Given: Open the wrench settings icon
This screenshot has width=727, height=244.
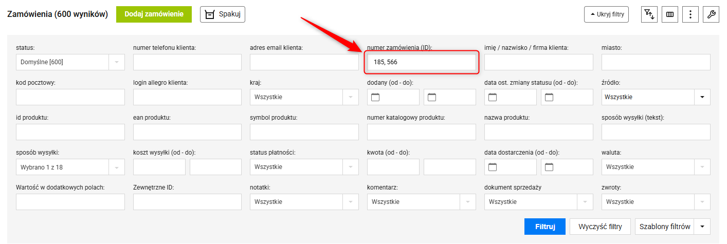Looking at the screenshot, I should [x=711, y=14].
